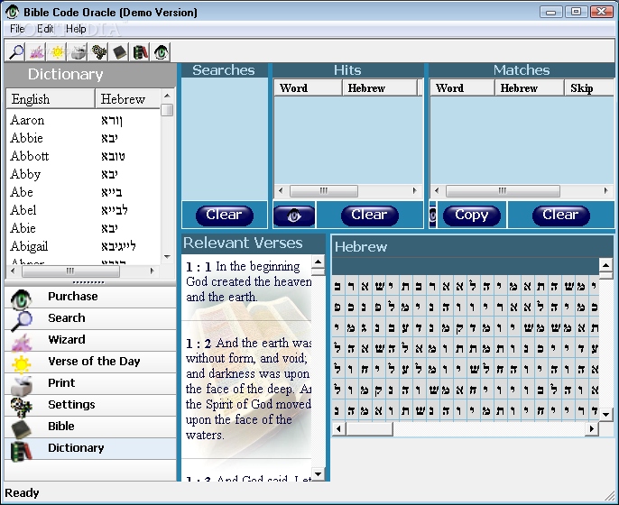The image size is (619, 505).
Task: Click the eye button in Hits panel
Action: click(294, 216)
